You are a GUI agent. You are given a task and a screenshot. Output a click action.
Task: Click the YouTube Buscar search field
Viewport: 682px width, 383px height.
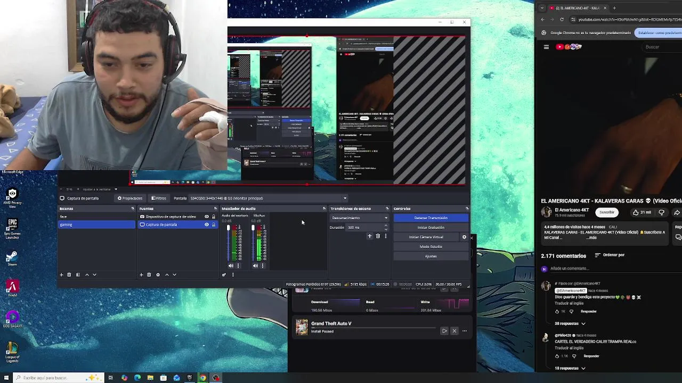[661, 47]
